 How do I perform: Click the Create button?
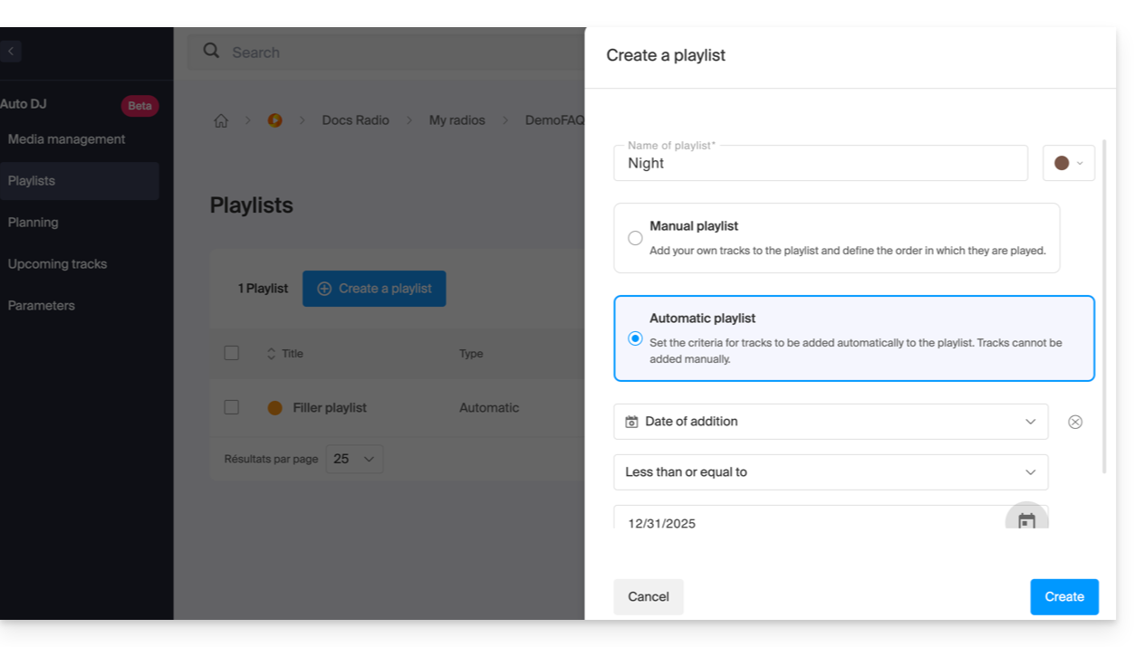click(1063, 597)
